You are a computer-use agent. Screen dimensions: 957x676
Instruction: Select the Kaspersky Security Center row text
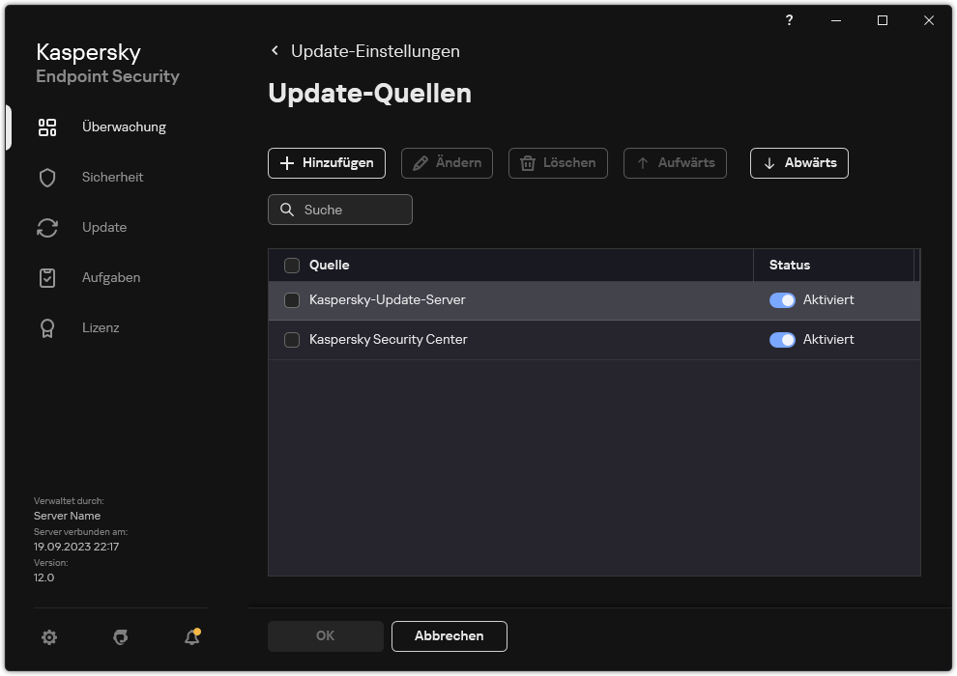389,339
